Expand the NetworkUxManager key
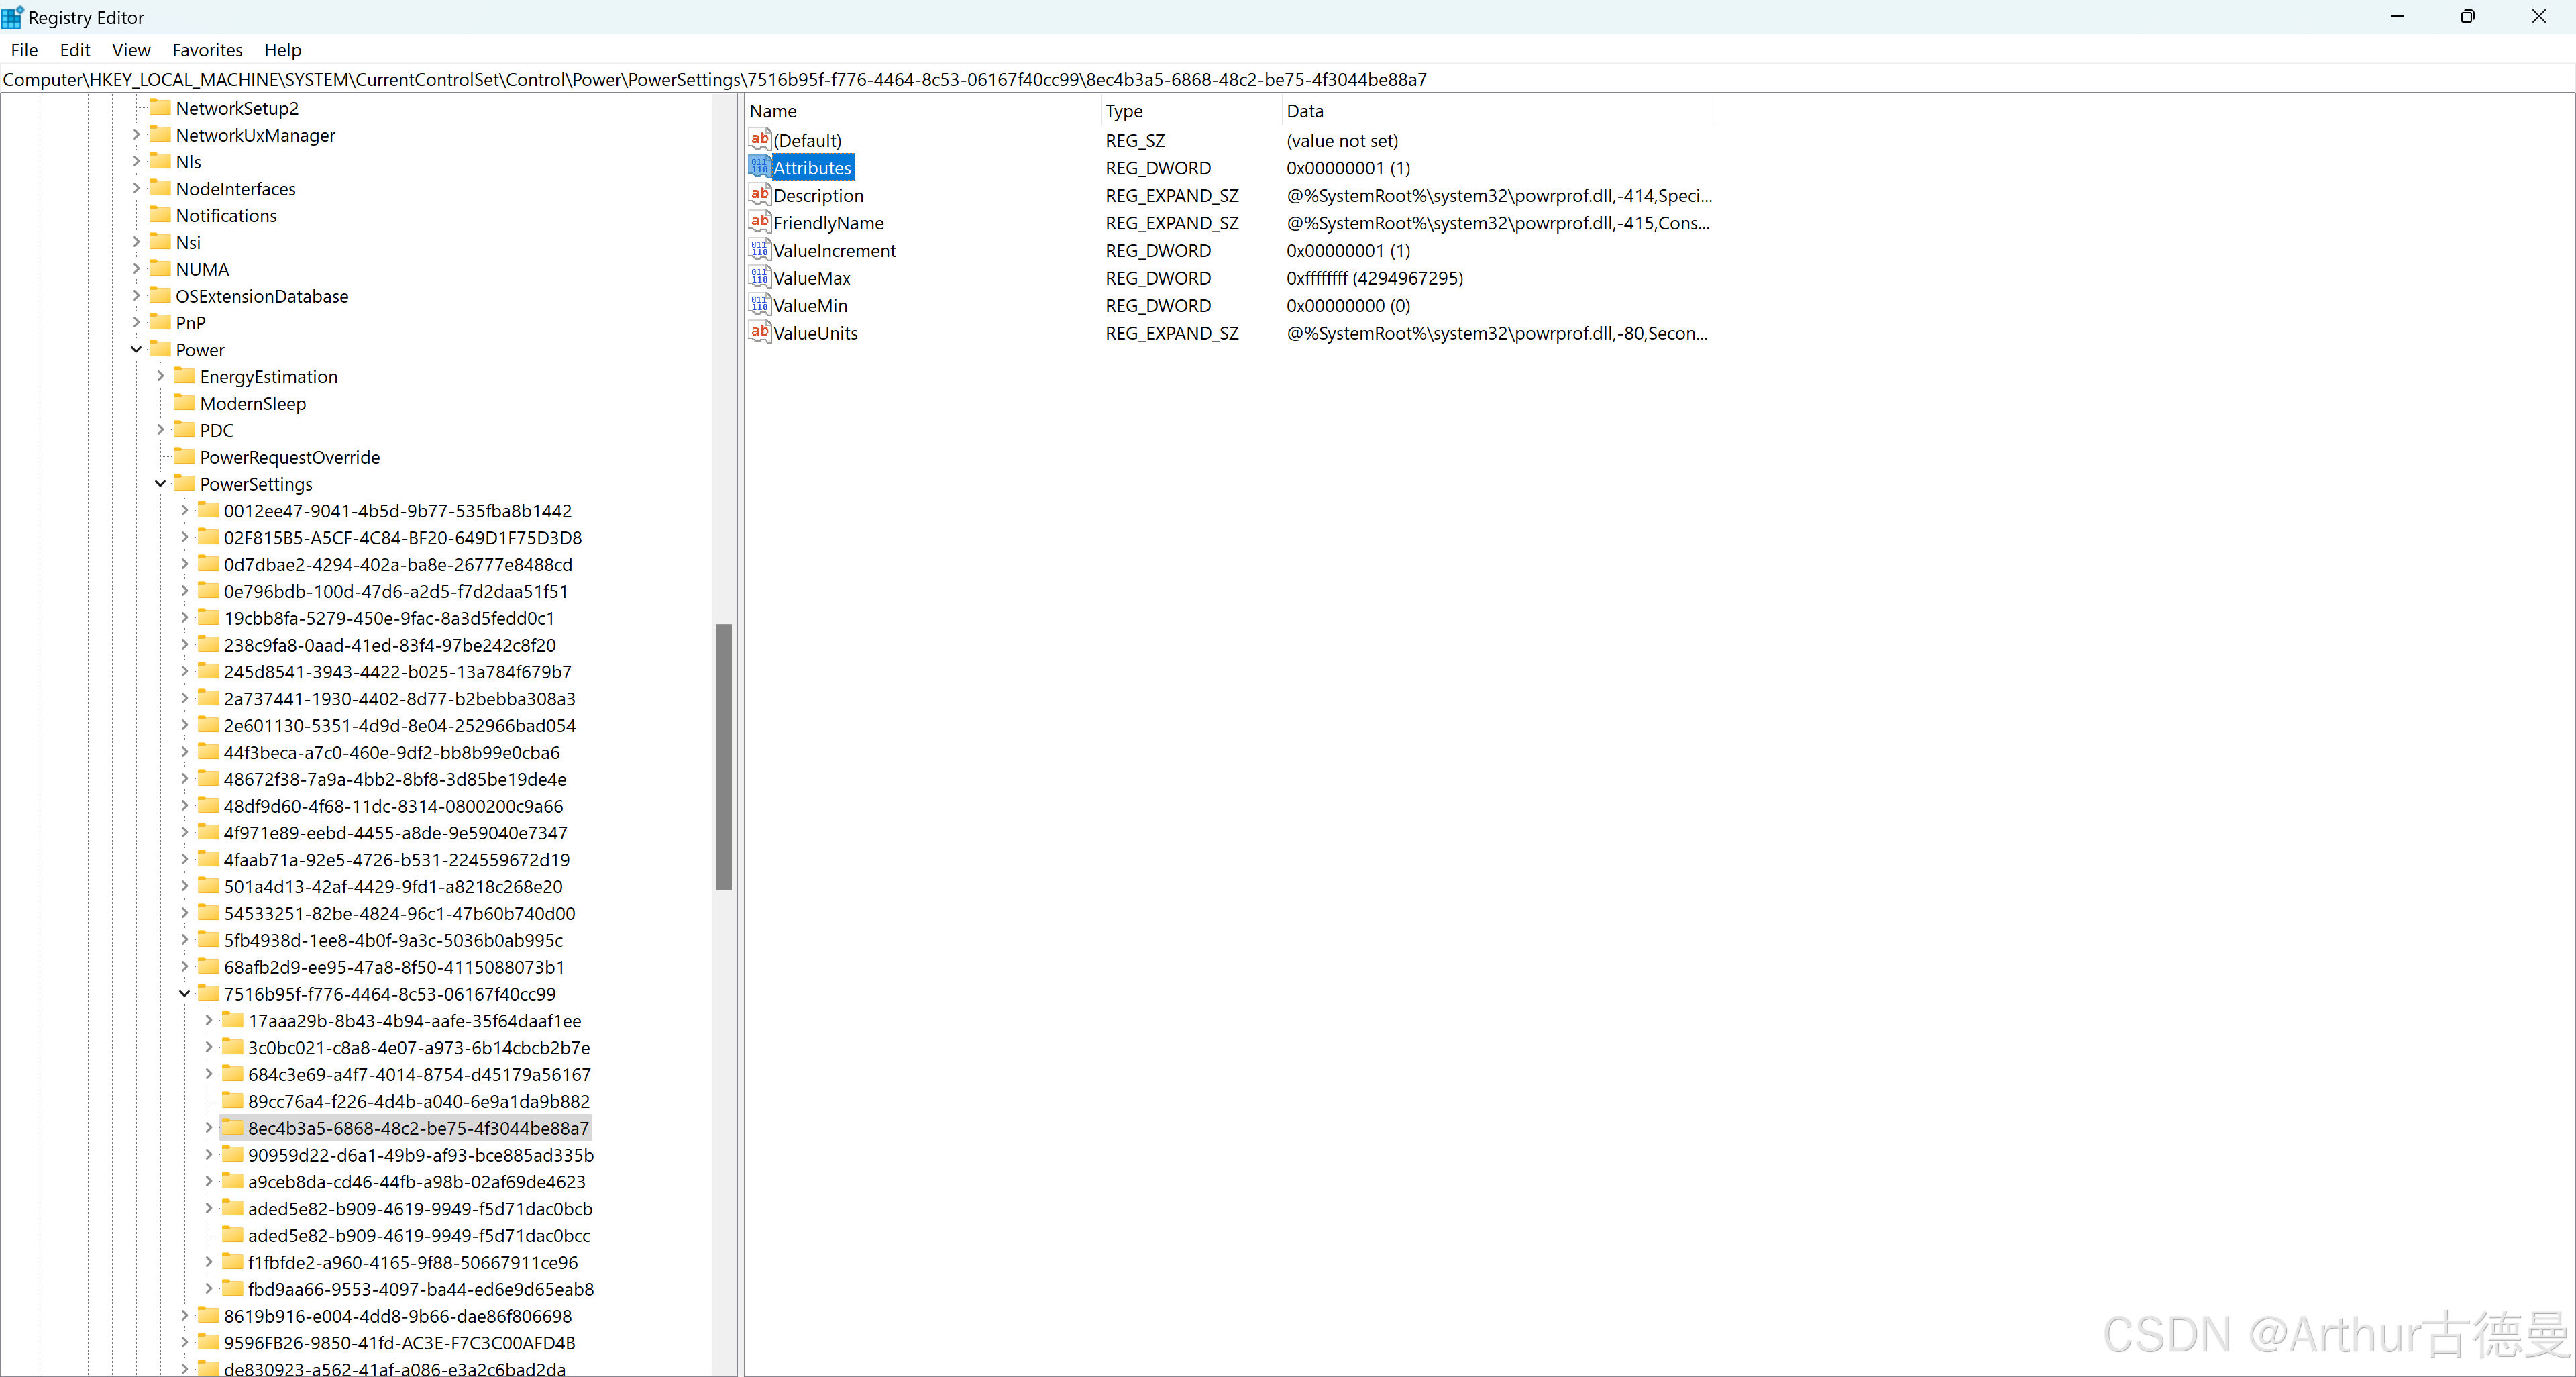Screen dimensions: 2576x1377 point(136,134)
